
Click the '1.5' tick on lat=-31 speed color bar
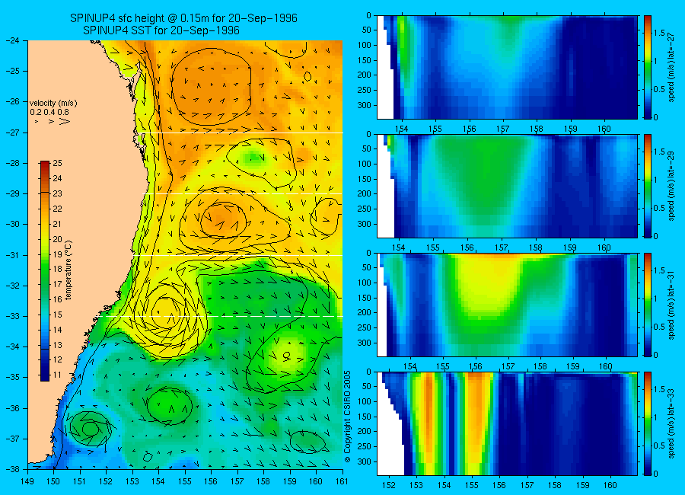point(660,270)
